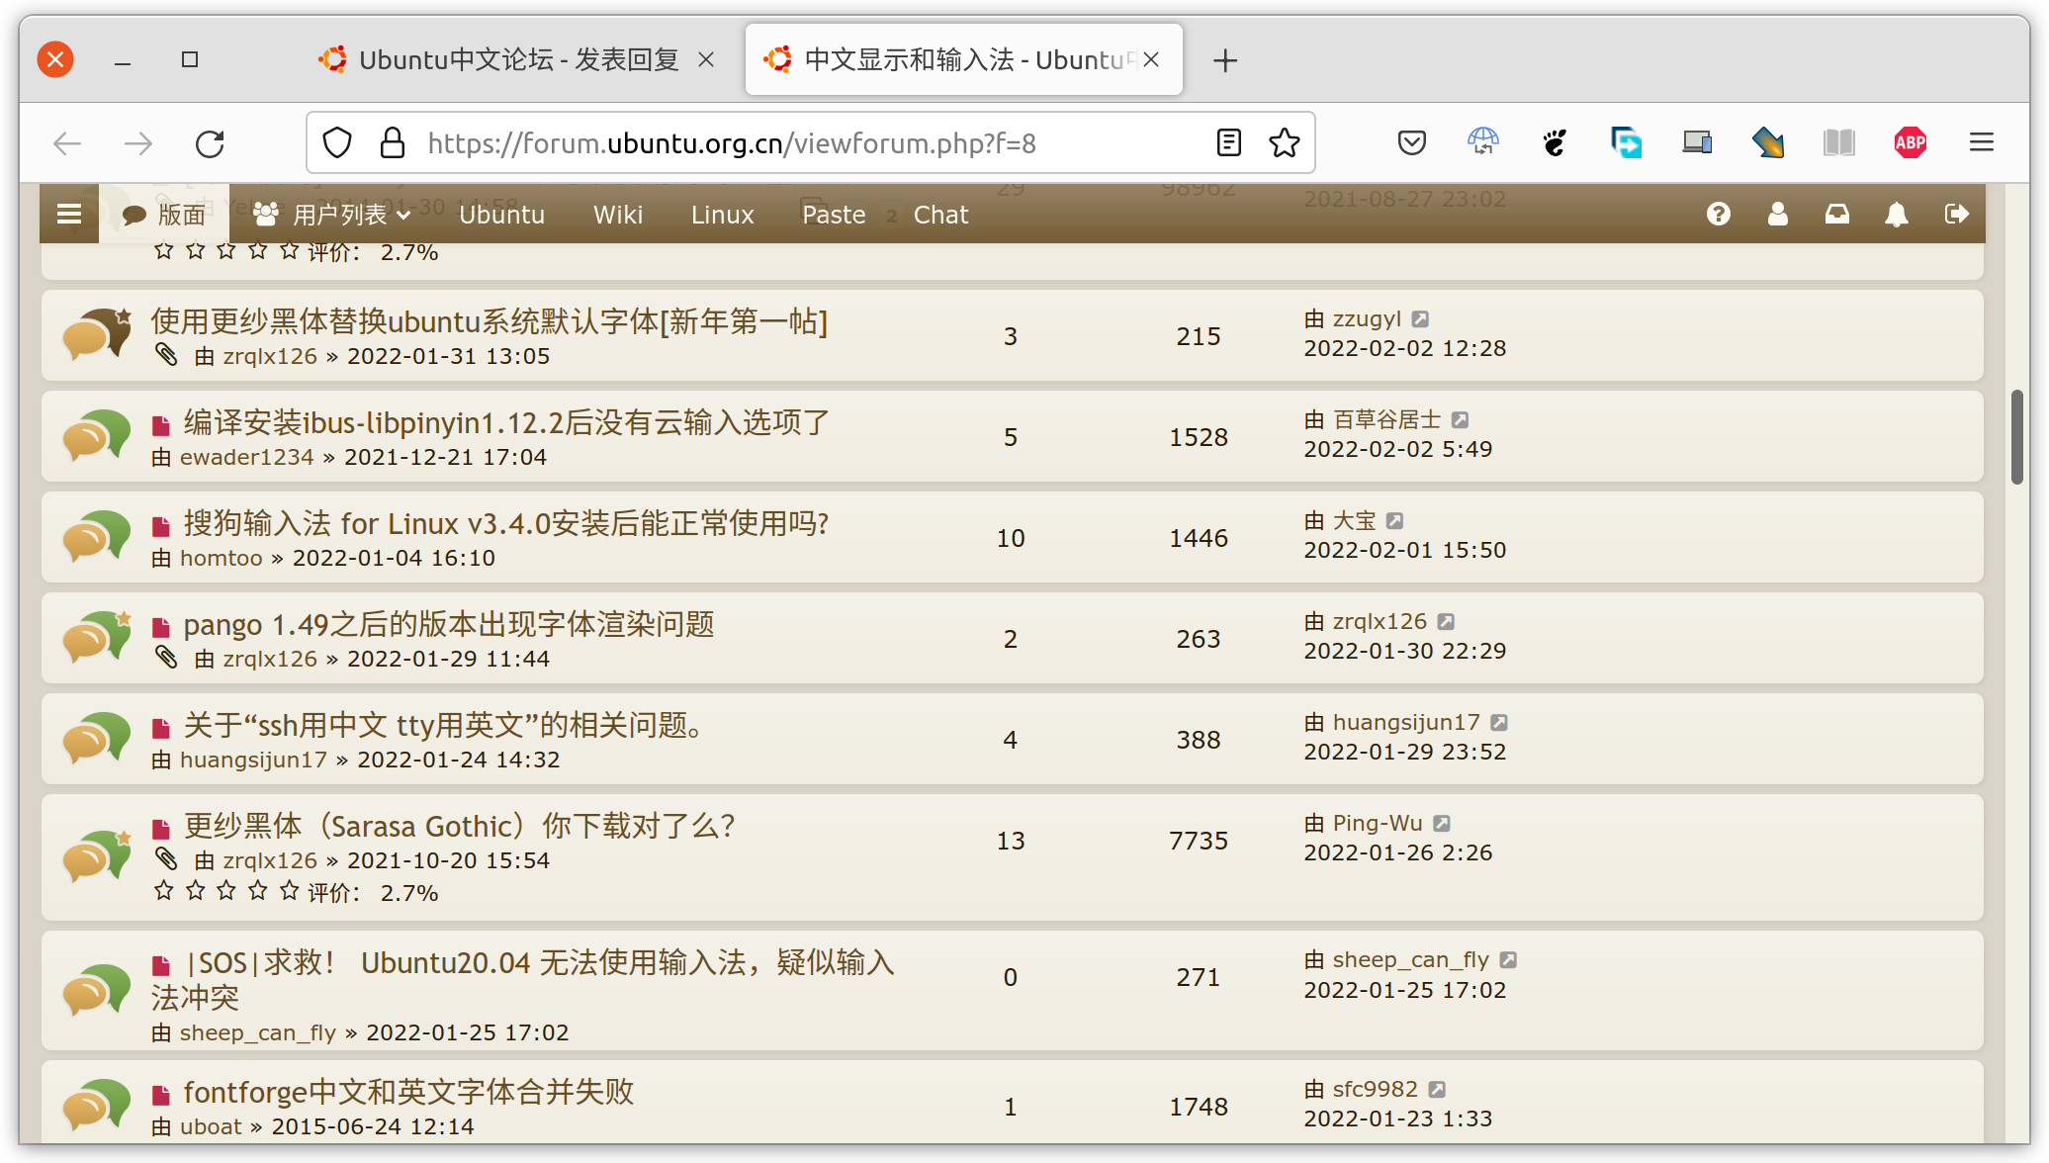Image resolution: width=2049 pixels, height=1163 pixels.
Task: View last poster huangsijun17 profile
Action: [1406, 723]
